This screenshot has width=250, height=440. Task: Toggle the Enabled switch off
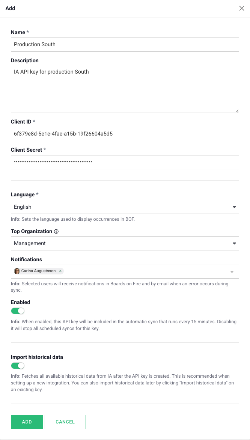point(18,311)
